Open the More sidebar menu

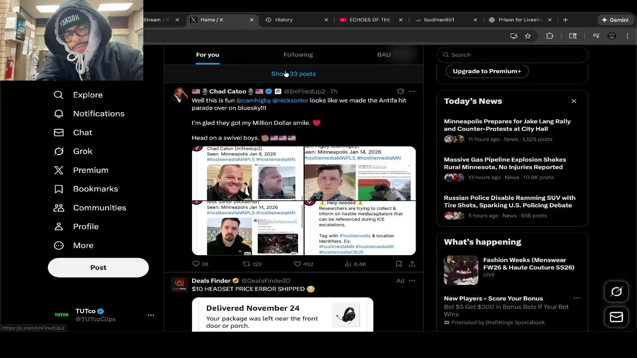73,246
